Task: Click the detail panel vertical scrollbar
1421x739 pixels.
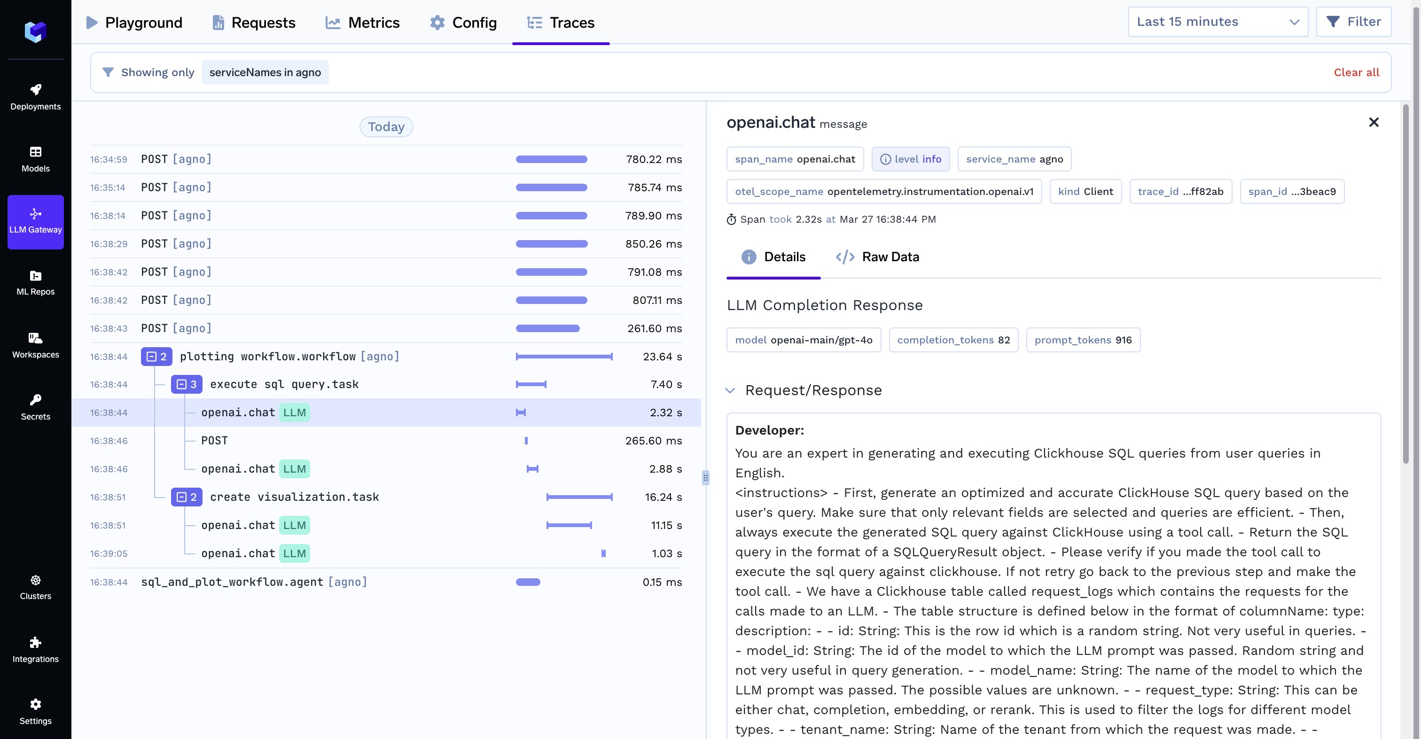Action: (1405, 284)
